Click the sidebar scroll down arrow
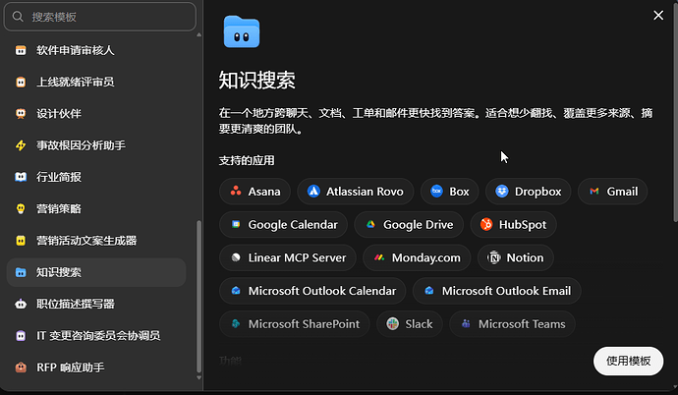Viewport: 678px width, 395px height. pyautogui.click(x=198, y=377)
